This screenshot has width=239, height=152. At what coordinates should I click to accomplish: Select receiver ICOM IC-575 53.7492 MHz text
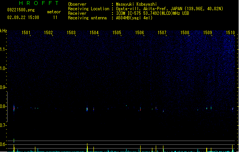pyautogui.click(x=152, y=13)
